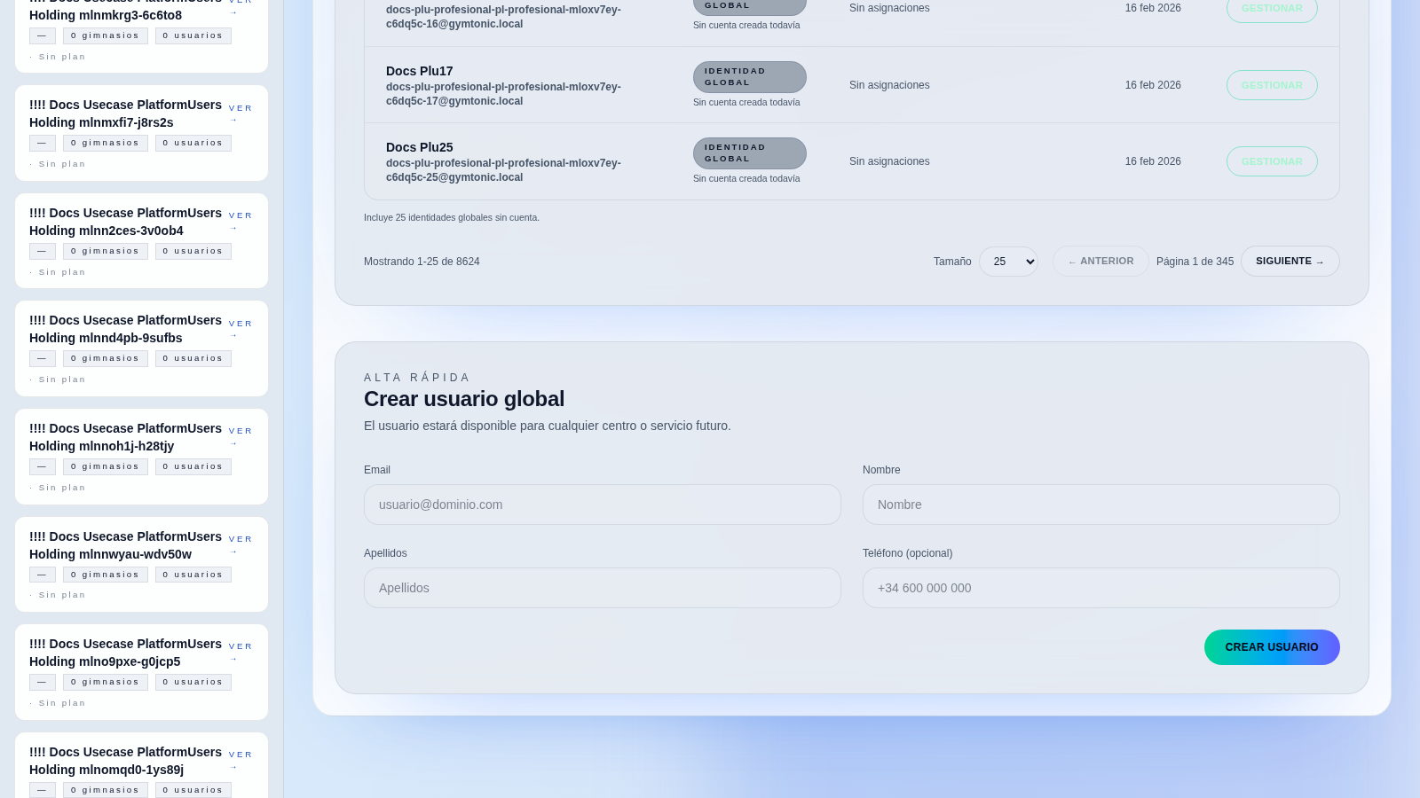Click Gestionar for Docs Plu25
Image resolution: width=1420 pixels, height=798 pixels.
tap(1271, 161)
